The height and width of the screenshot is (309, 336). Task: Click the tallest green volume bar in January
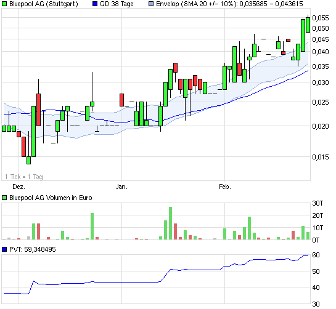click(170, 223)
